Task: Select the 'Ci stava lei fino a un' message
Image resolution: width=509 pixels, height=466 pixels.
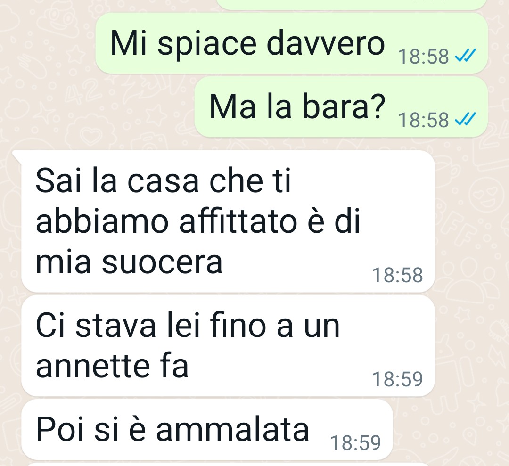Action: tap(228, 345)
